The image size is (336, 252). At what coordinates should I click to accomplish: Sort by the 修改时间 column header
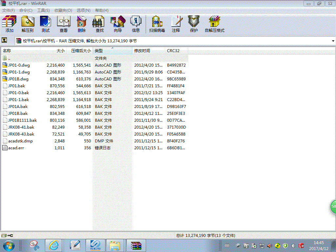[149, 51]
